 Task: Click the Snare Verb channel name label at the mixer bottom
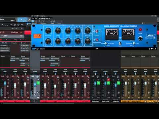click(x=95, y=101)
